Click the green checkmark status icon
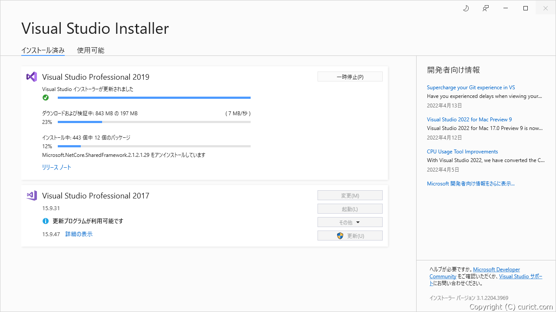Image resolution: width=556 pixels, height=312 pixels. pos(46,97)
